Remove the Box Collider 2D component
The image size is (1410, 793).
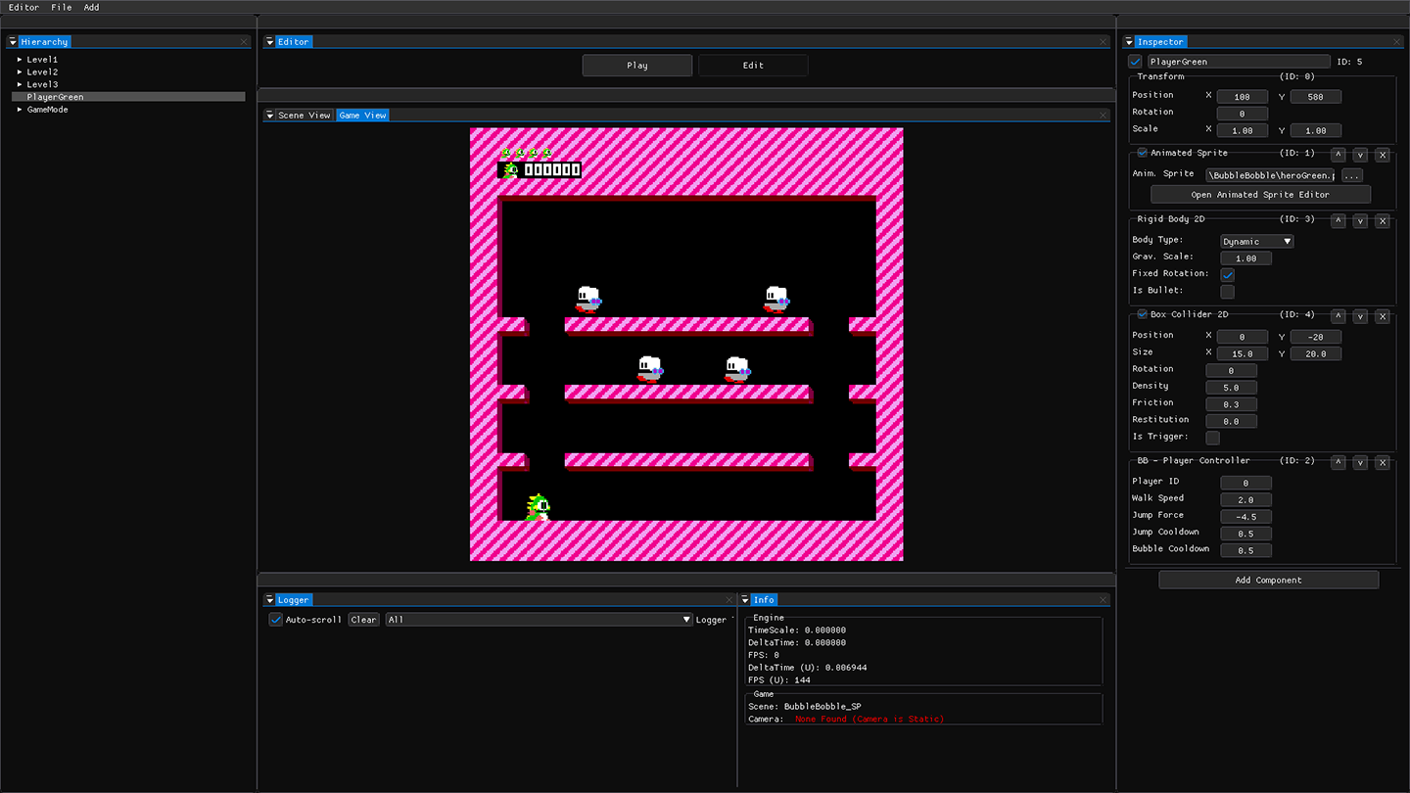point(1383,316)
